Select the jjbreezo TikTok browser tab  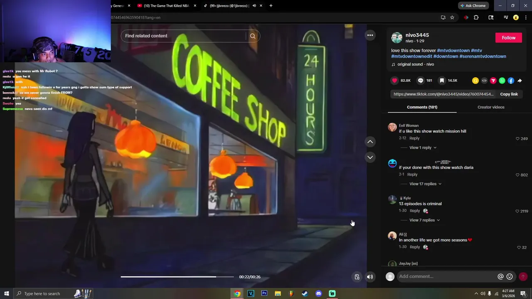(229, 6)
